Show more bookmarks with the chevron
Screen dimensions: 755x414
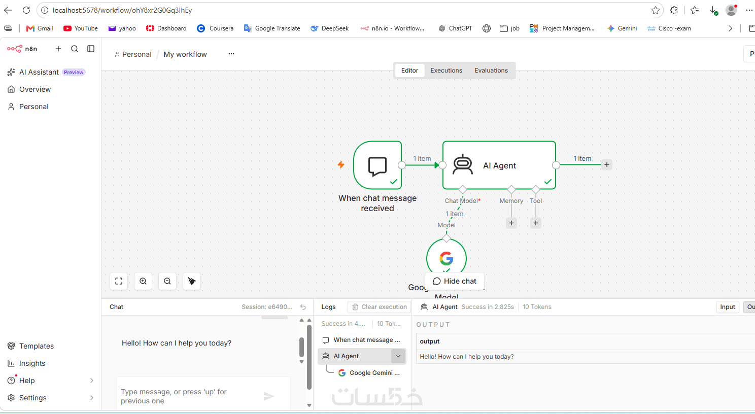click(x=730, y=28)
